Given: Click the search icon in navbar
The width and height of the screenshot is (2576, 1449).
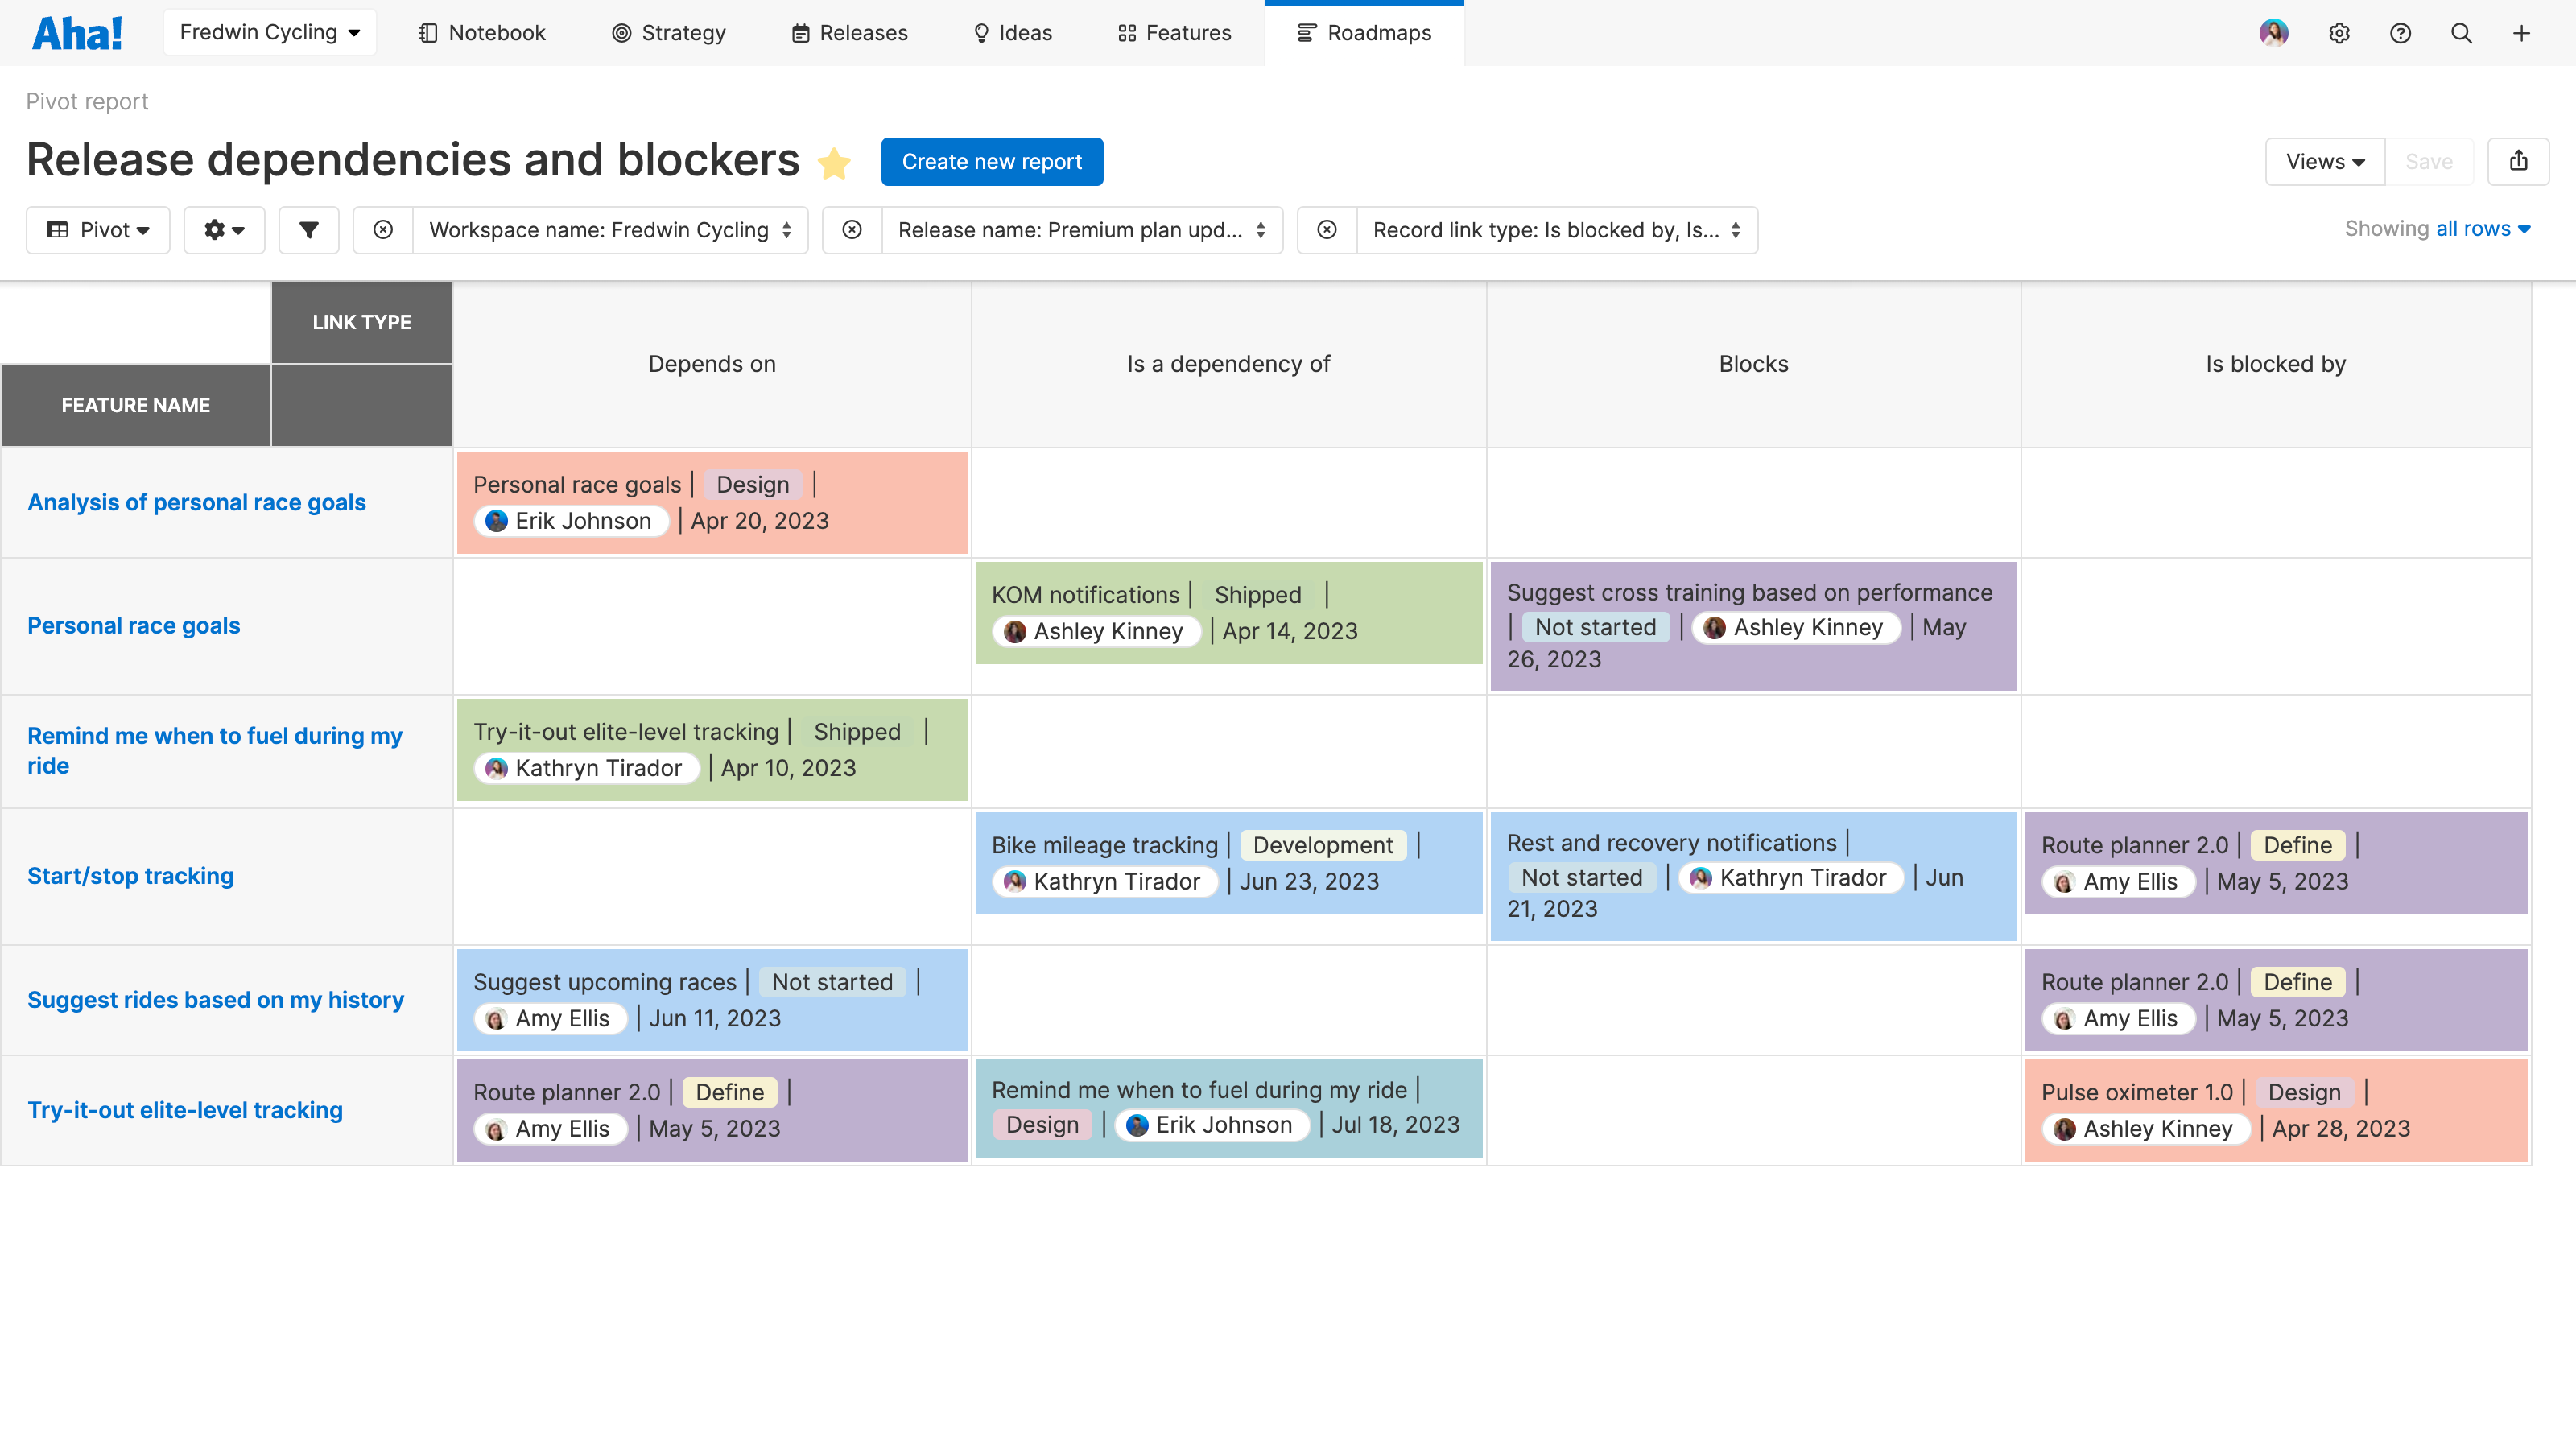Looking at the screenshot, I should click(x=2462, y=32).
